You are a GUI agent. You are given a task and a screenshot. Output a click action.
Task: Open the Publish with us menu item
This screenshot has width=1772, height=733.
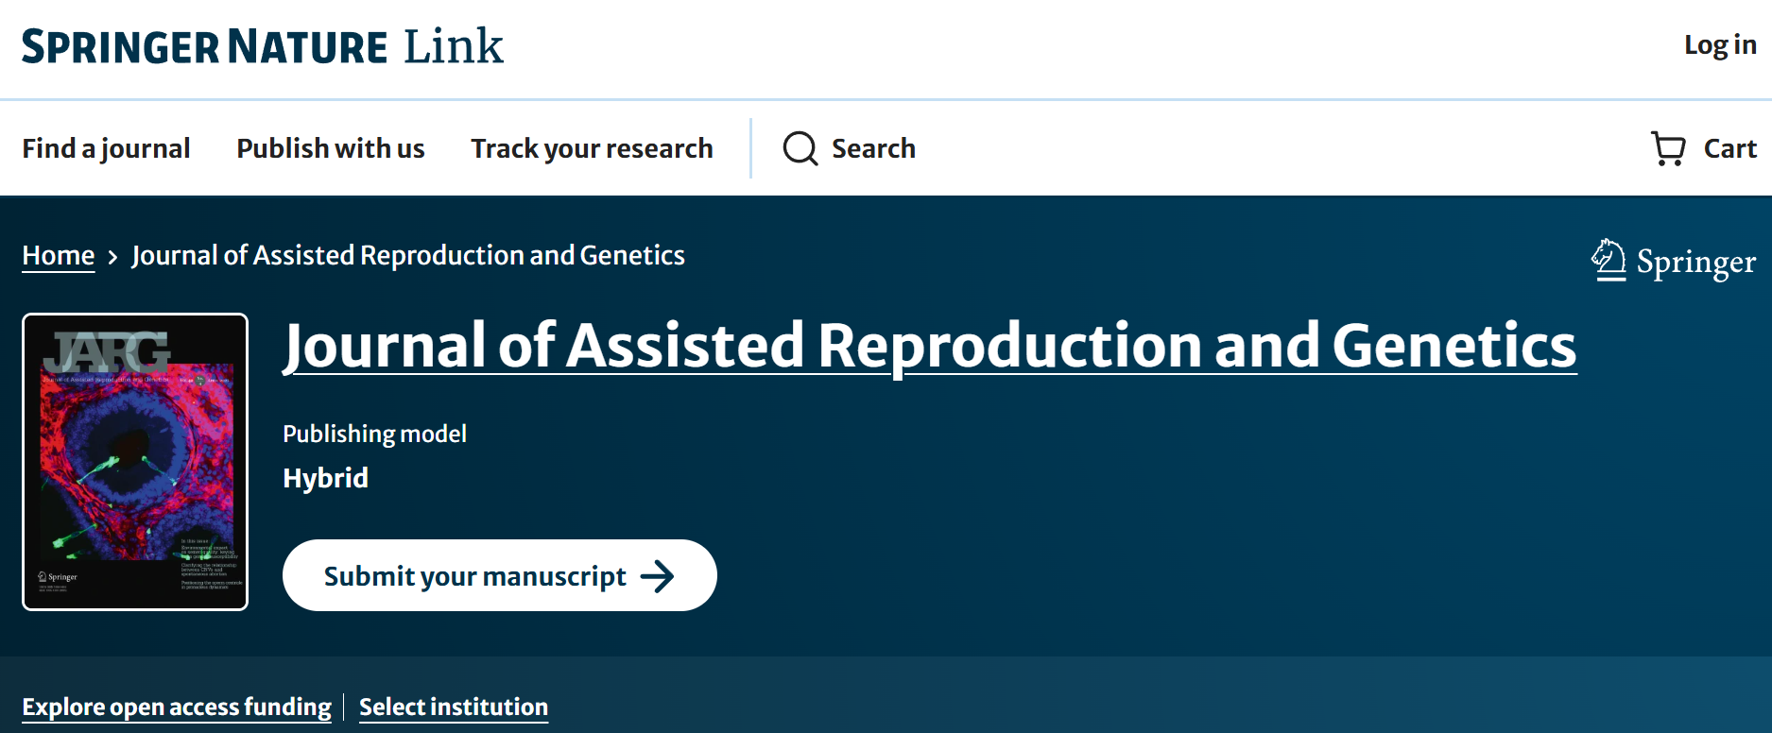click(330, 148)
